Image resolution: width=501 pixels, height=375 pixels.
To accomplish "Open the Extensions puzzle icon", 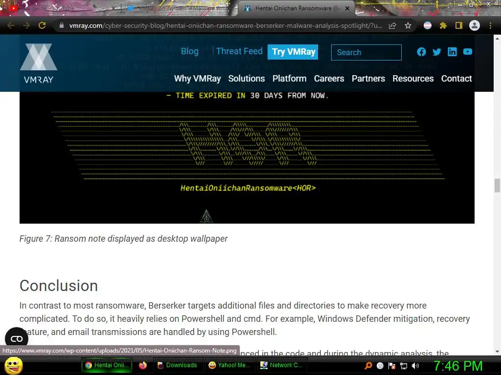I will point(443,25).
